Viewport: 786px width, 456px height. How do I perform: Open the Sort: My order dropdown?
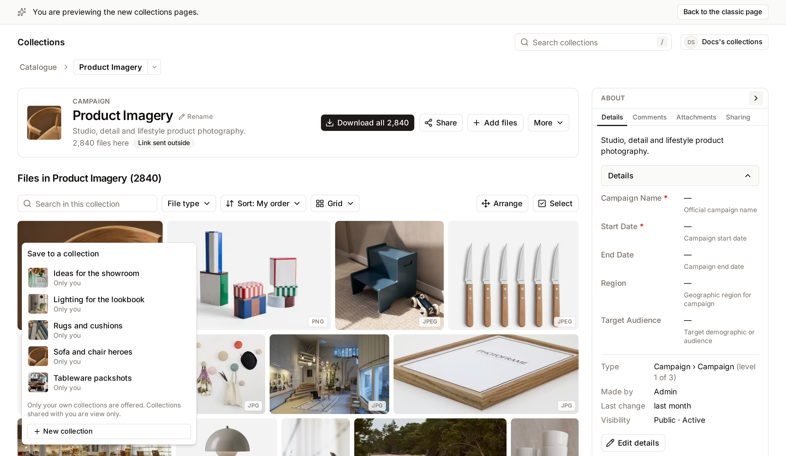[263, 203]
